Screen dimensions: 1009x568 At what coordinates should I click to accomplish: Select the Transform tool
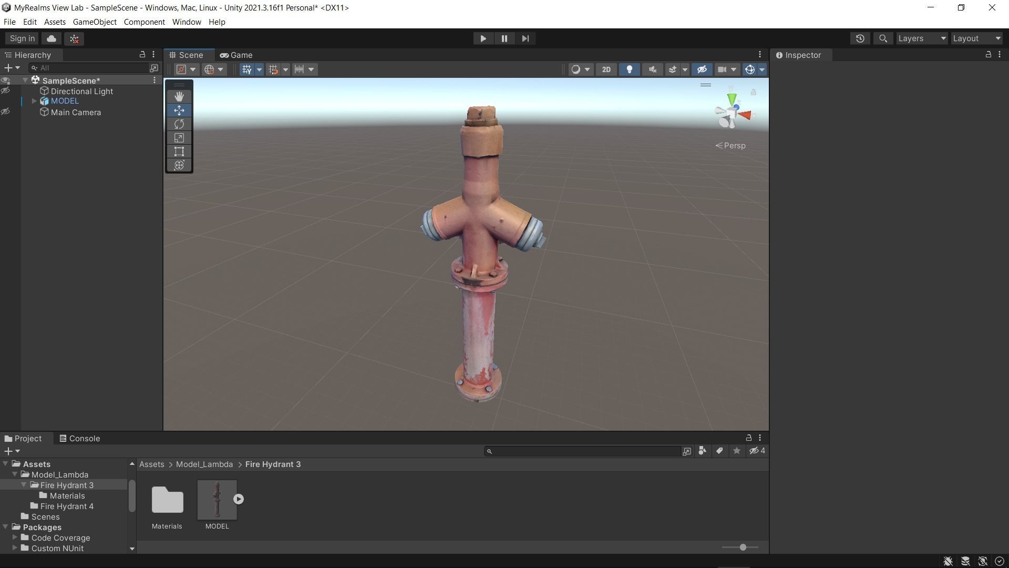click(x=179, y=165)
